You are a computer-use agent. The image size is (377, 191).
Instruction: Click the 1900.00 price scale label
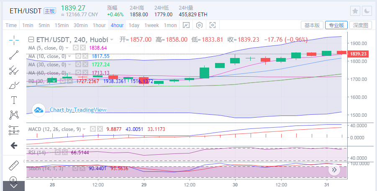tap(358, 43)
